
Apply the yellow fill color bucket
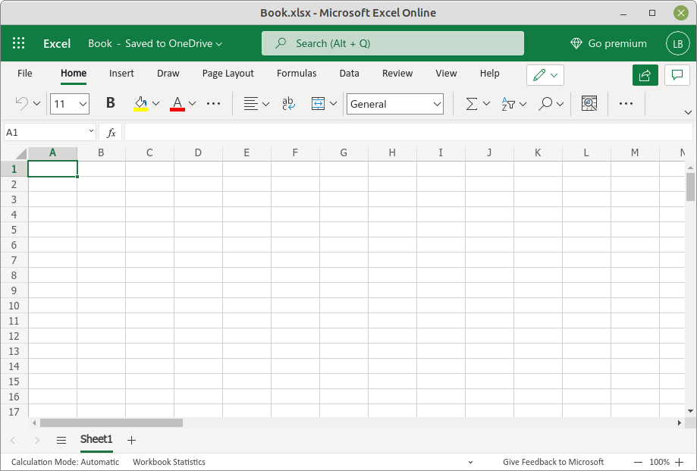pos(141,104)
